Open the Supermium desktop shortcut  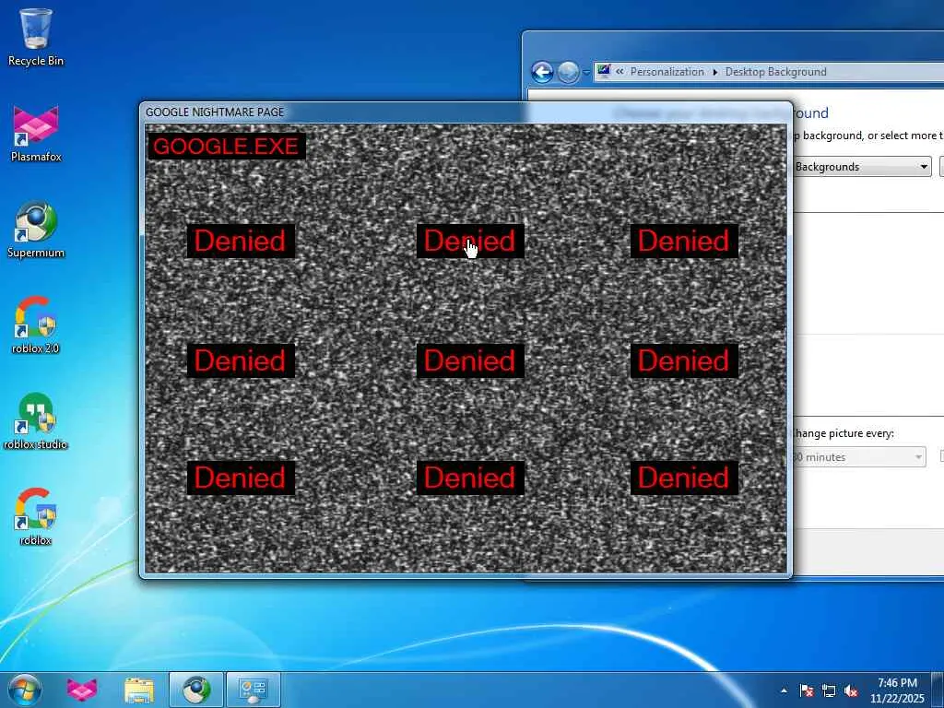coord(36,230)
